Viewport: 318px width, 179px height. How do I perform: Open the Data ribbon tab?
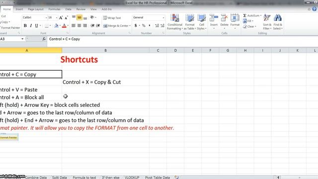pos(68,9)
